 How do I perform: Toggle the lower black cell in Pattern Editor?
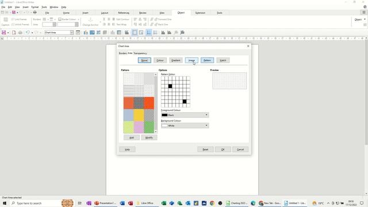click(x=185, y=101)
